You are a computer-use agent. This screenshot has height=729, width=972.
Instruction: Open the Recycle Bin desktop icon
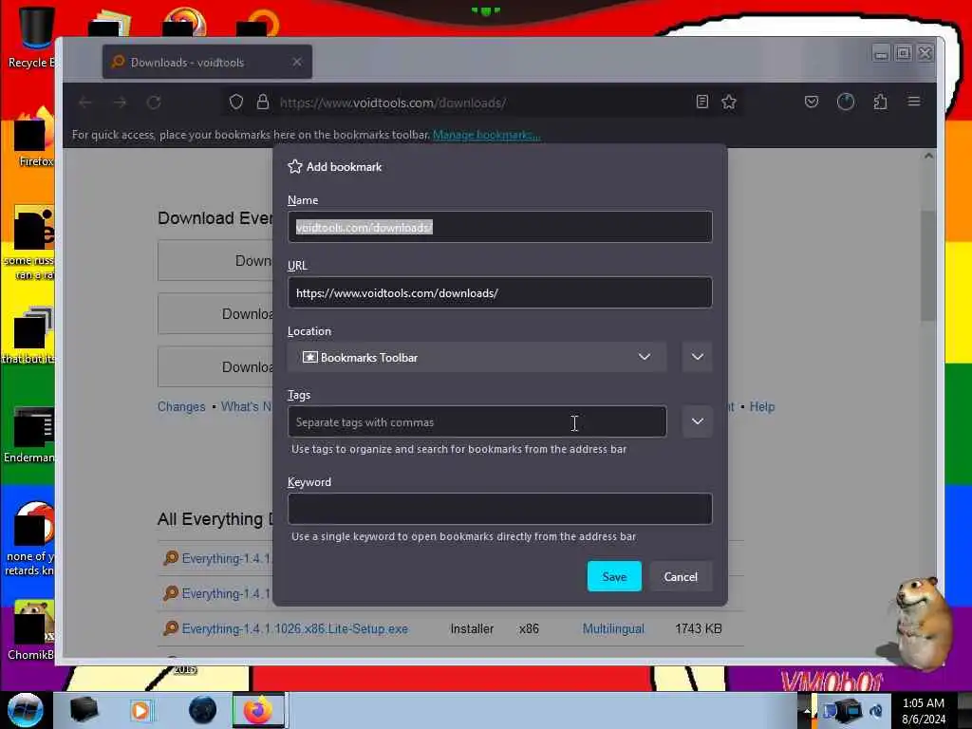31,37
